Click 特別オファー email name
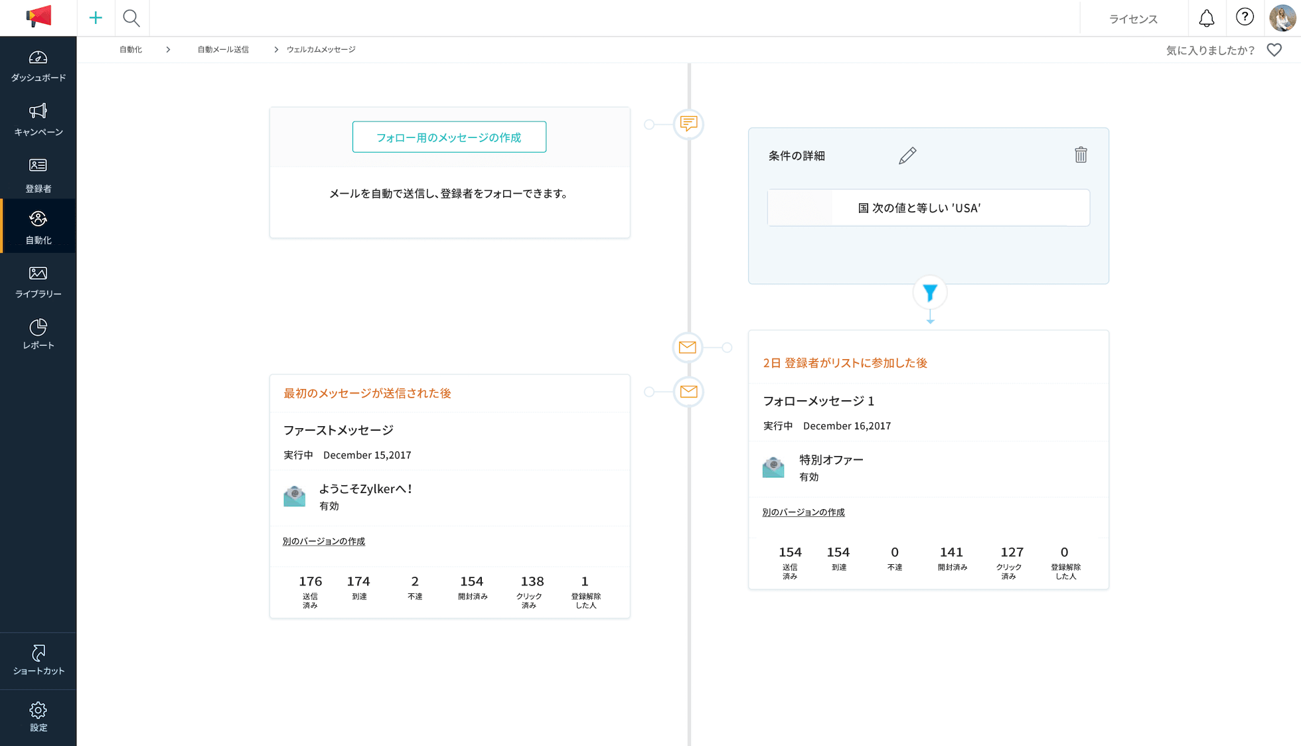The width and height of the screenshot is (1301, 746). coord(831,460)
